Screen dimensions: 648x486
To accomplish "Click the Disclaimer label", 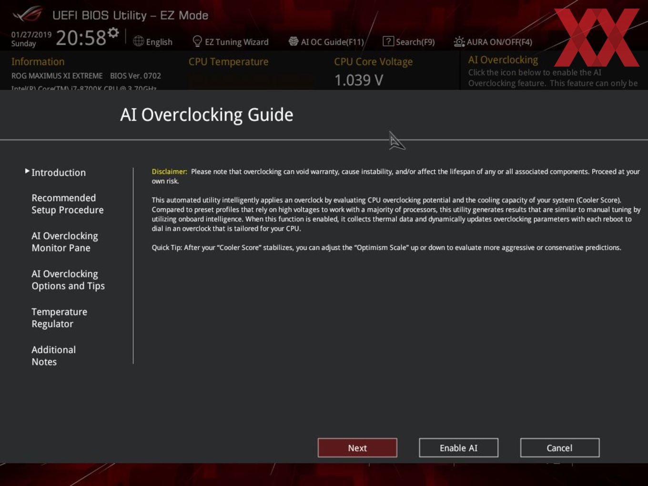I will pos(170,172).
